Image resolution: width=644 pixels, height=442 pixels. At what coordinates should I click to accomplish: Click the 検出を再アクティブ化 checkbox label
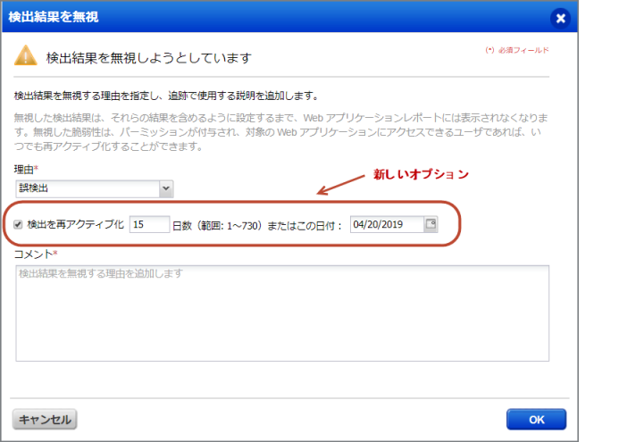75,225
